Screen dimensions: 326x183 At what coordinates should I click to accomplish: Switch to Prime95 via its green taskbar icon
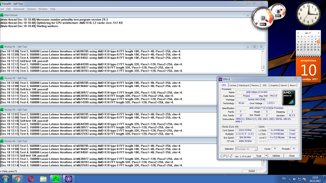[56, 179]
